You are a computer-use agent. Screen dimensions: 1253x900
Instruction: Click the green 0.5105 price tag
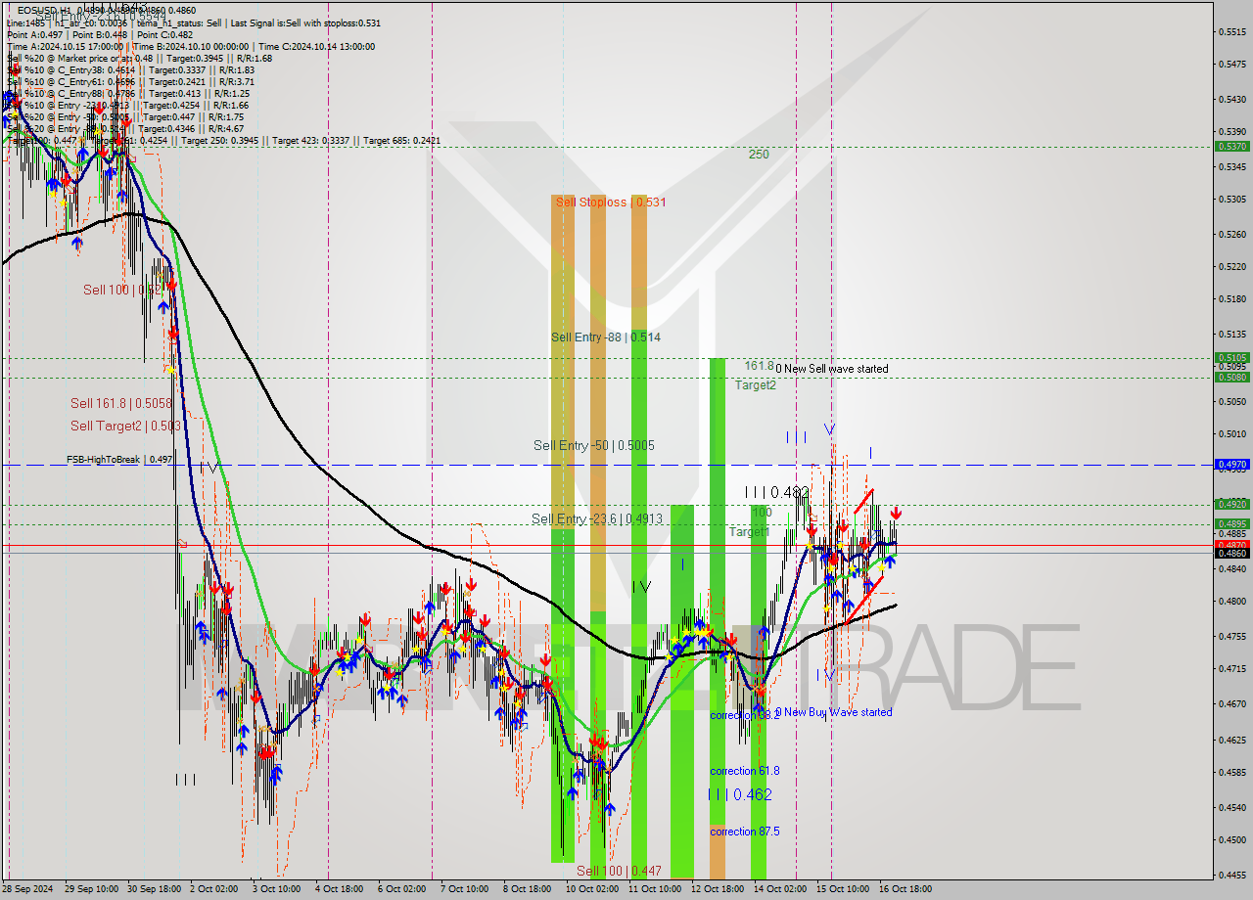[1231, 358]
